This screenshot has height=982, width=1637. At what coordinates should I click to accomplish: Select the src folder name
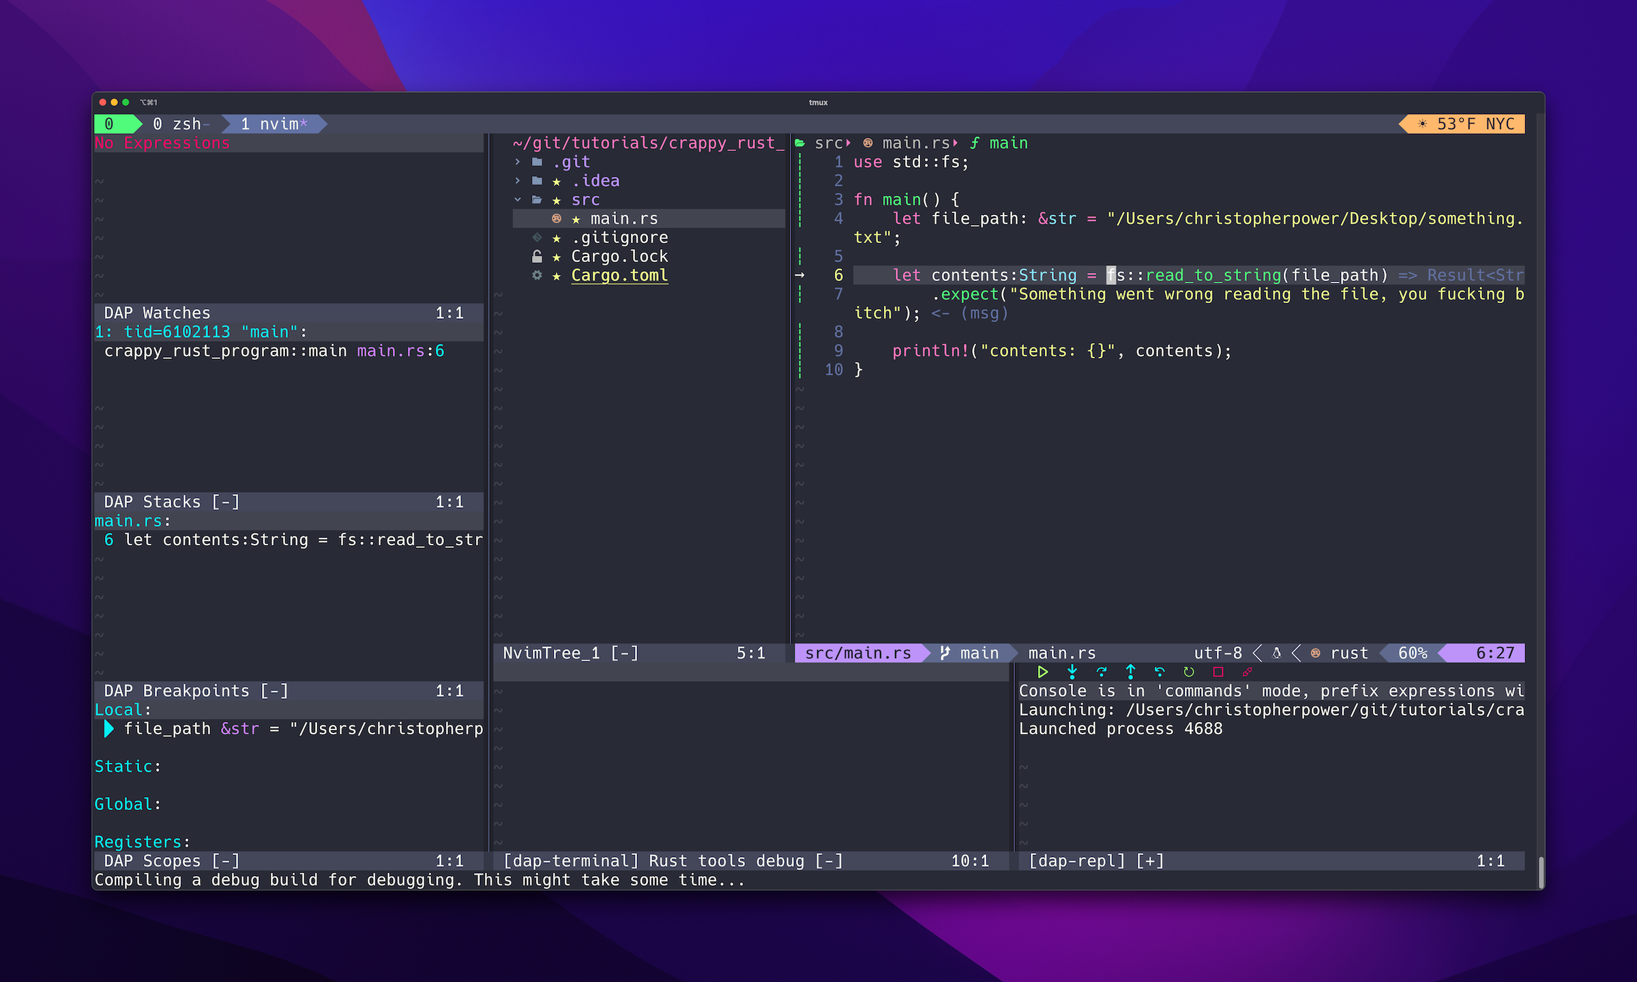coord(586,200)
